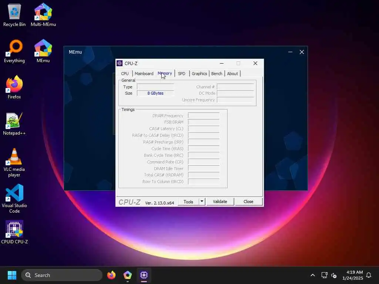Open the Recycle Bin desktop icon

point(14,15)
